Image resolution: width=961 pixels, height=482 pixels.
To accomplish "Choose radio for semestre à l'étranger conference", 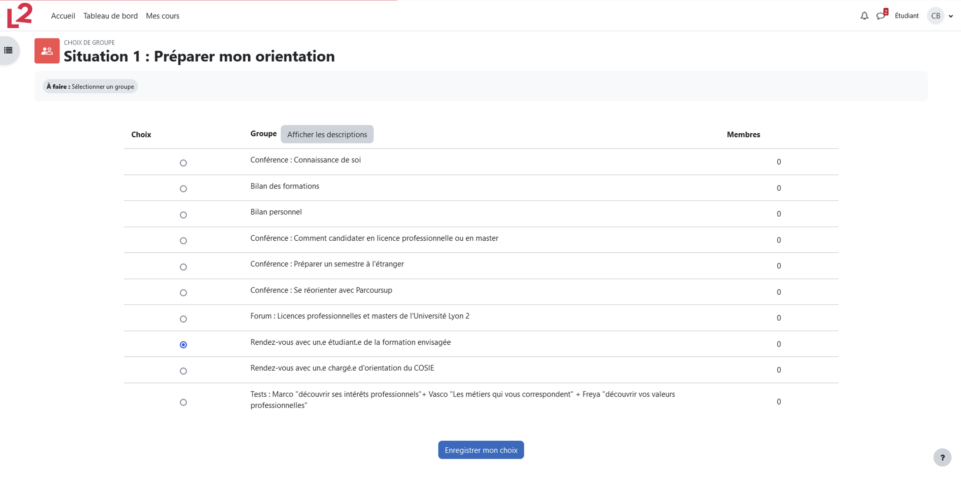I will (183, 267).
